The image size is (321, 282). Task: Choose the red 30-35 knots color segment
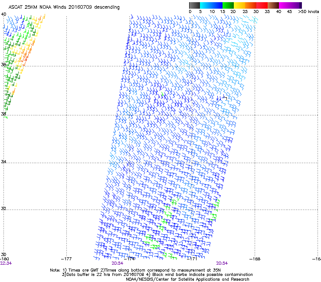pos(262,5)
